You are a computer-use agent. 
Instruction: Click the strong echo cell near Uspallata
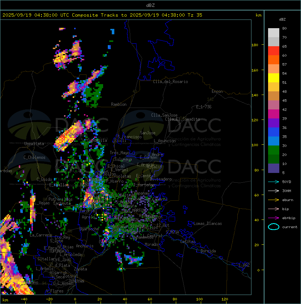pyautogui.click(x=69, y=136)
